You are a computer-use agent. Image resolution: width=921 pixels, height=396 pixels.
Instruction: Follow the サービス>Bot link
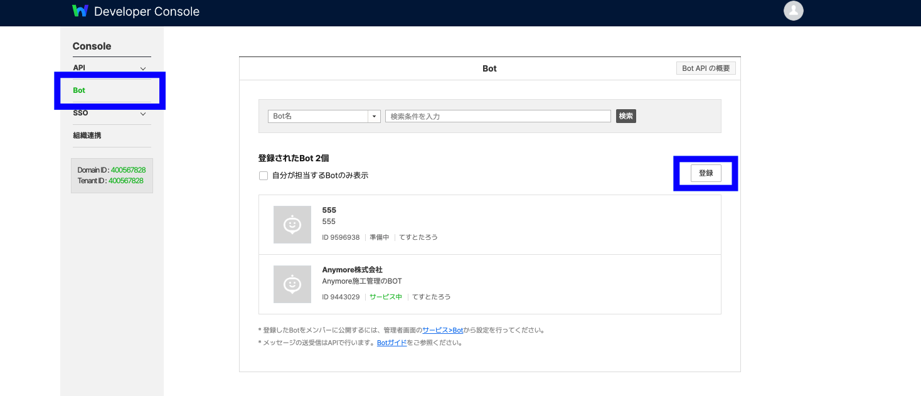tap(442, 329)
